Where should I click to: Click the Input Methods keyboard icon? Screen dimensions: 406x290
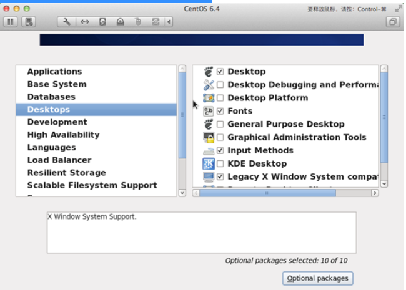tap(209, 150)
